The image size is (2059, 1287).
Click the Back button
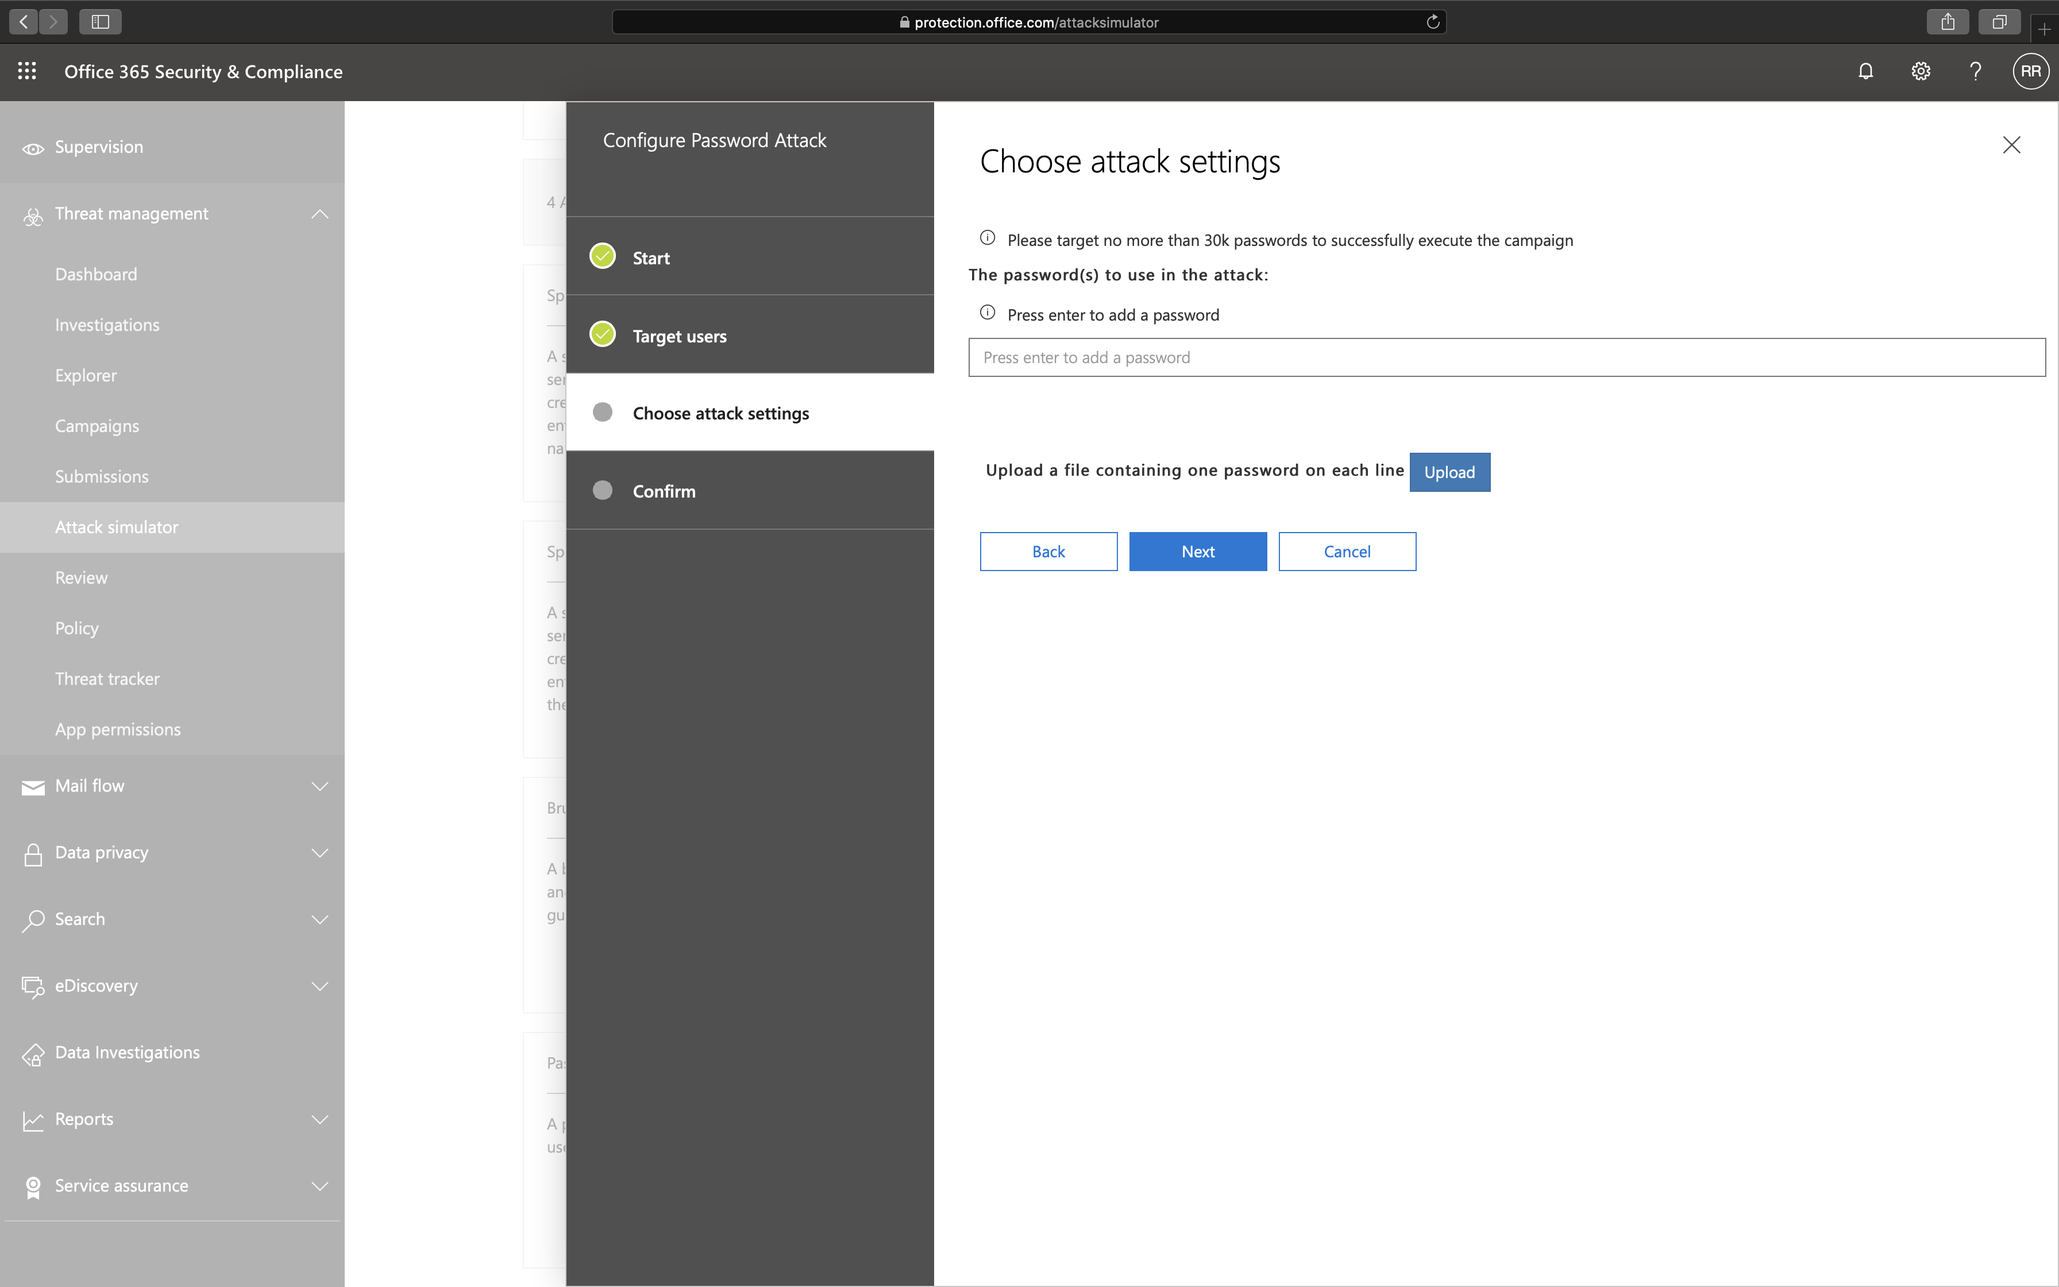click(x=1048, y=552)
